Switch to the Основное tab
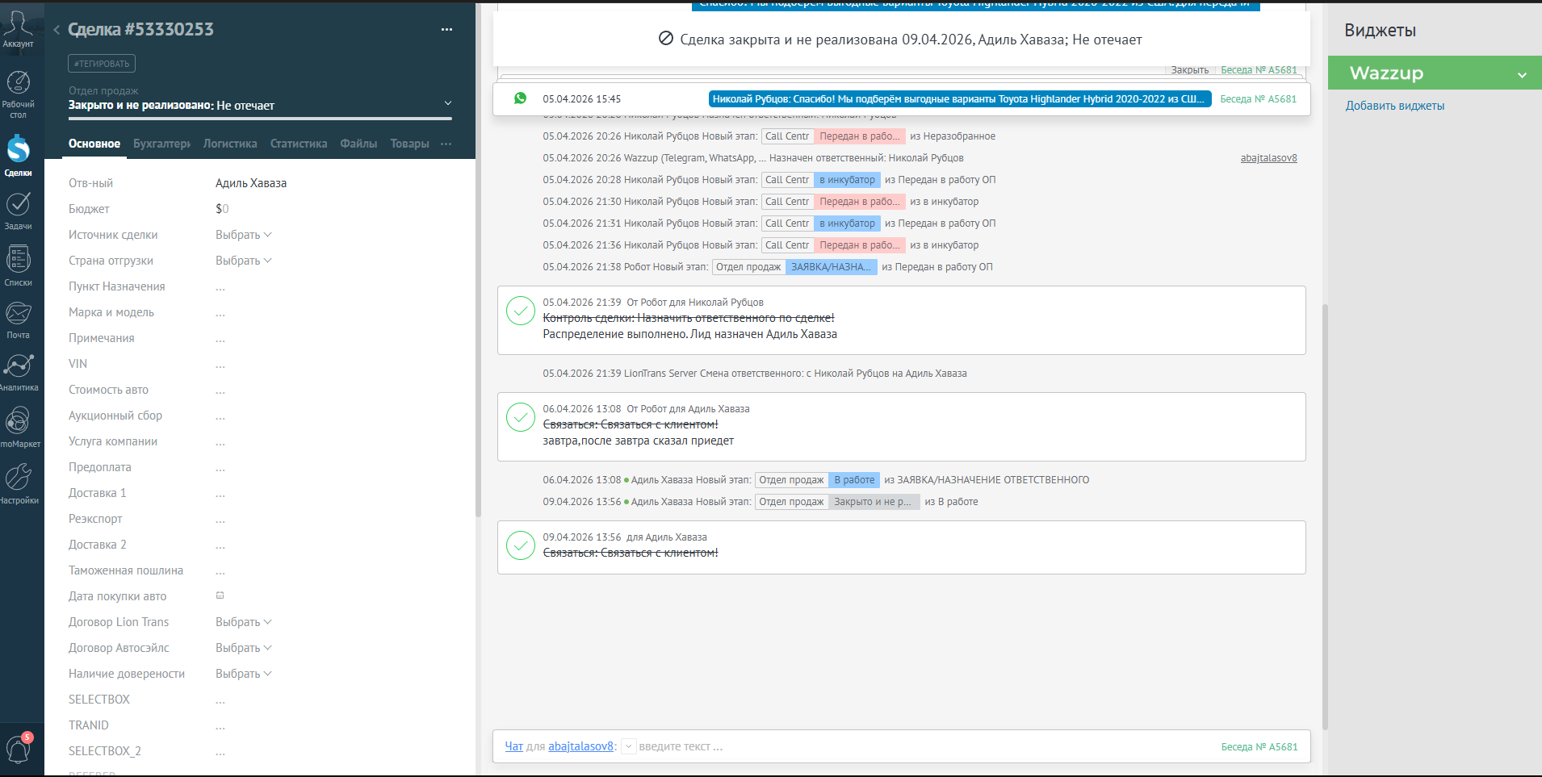The height and width of the screenshot is (777, 1542). click(x=94, y=144)
